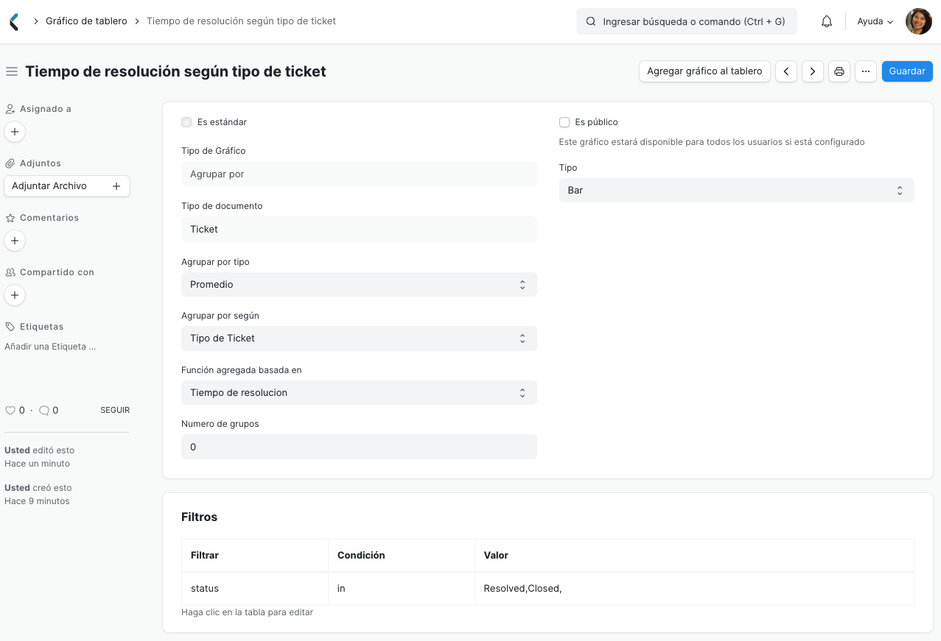Open the Ayuda menu
941x641 pixels.
pyautogui.click(x=874, y=21)
